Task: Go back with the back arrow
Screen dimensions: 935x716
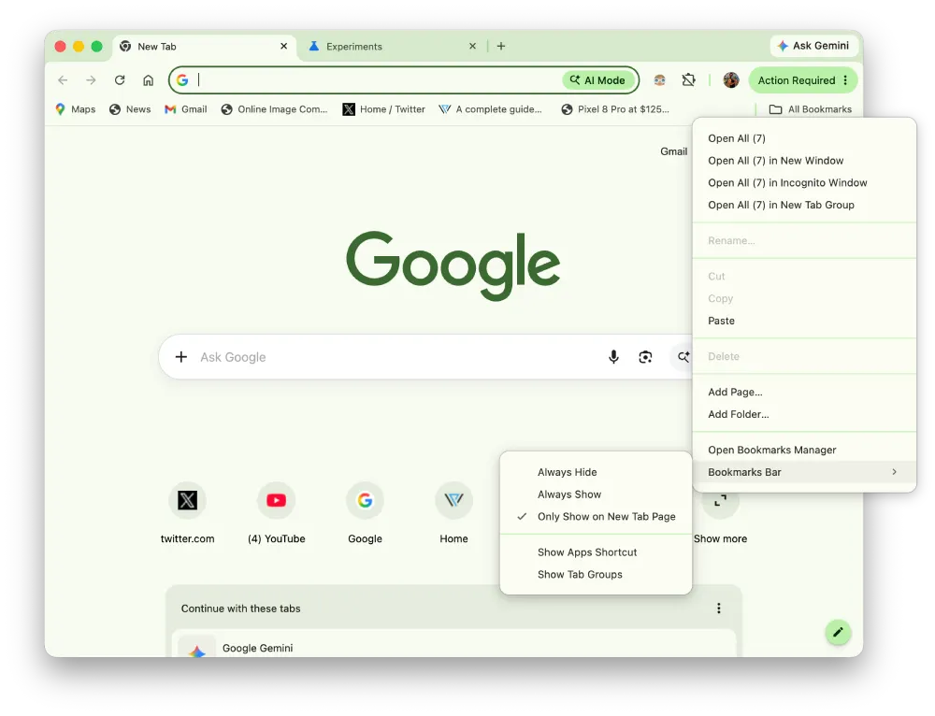Action: click(63, 79)
